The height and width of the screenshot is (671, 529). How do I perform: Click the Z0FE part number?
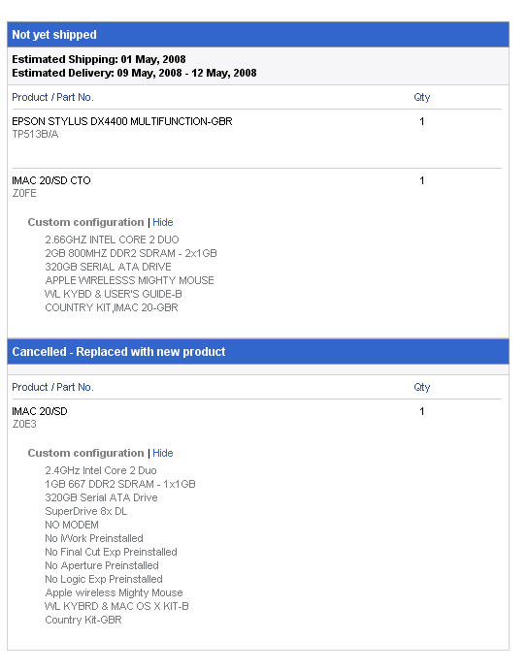24,193
